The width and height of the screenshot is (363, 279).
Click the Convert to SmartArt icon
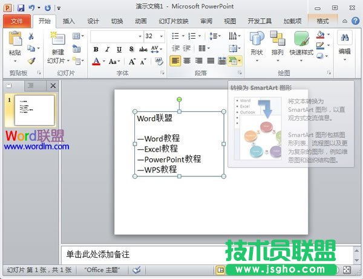pos(233,61)
